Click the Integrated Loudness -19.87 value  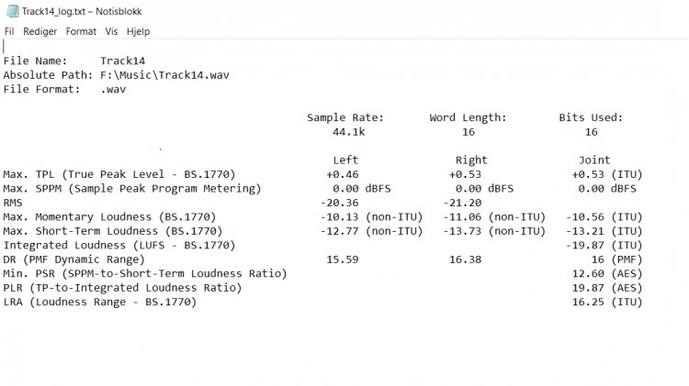(x=585, y=245)
